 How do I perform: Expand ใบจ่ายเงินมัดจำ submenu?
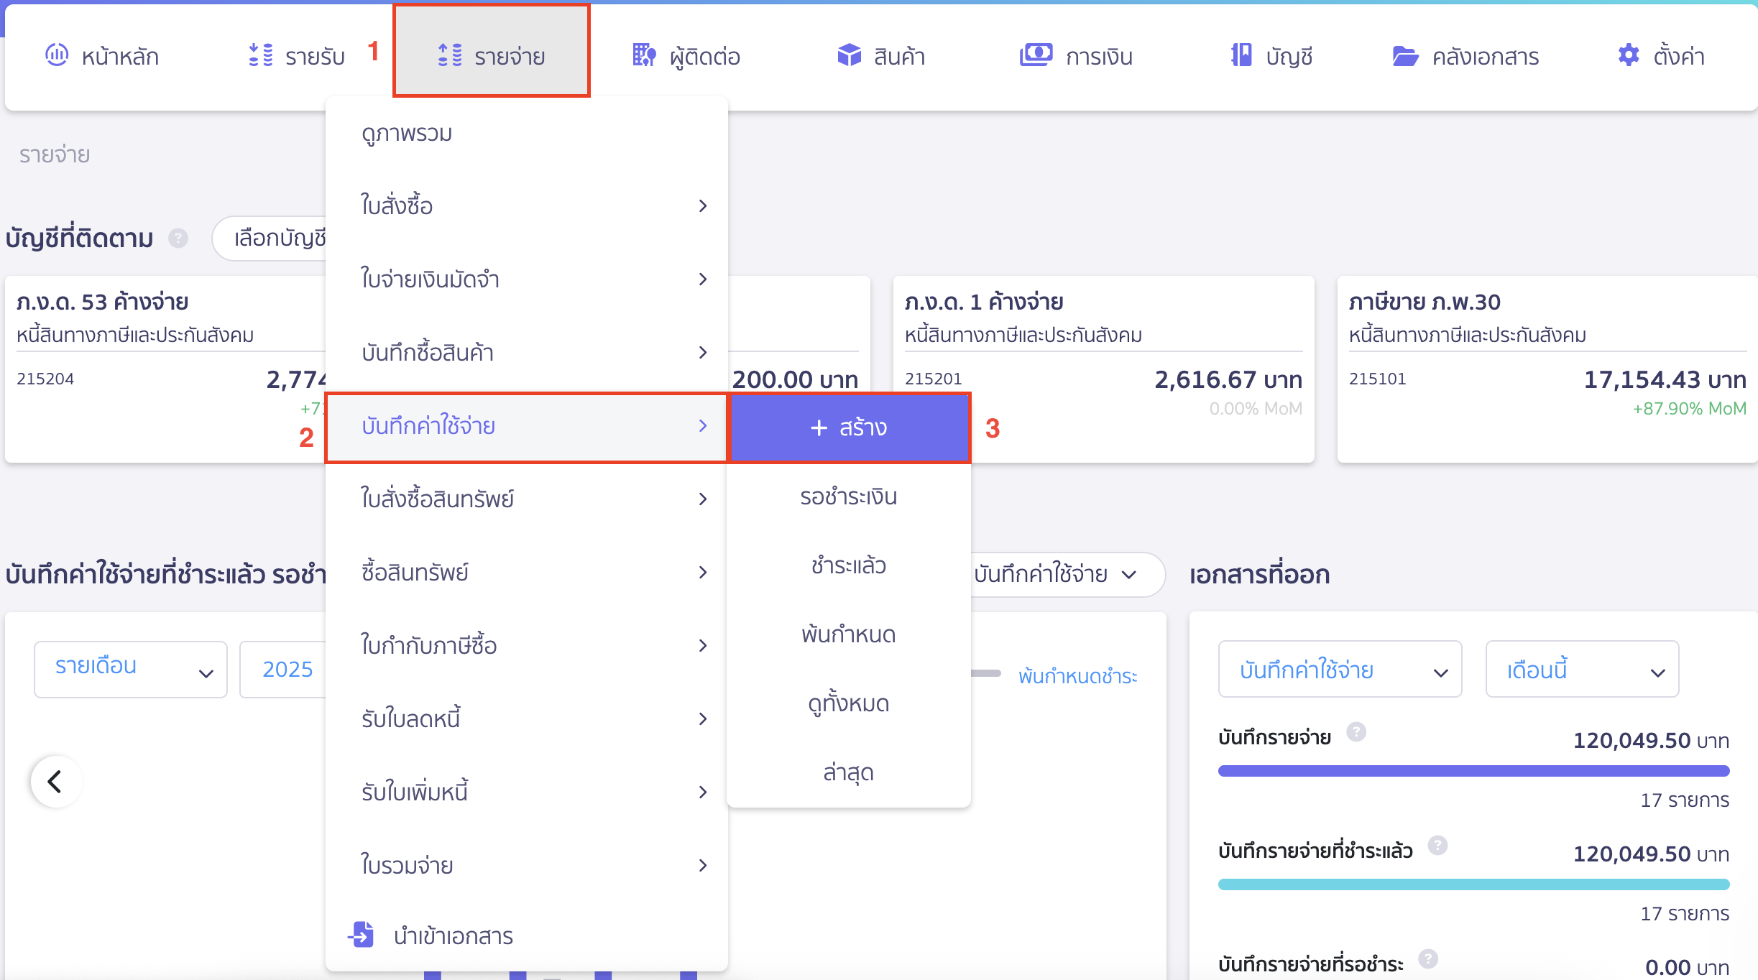pos(527,279)
